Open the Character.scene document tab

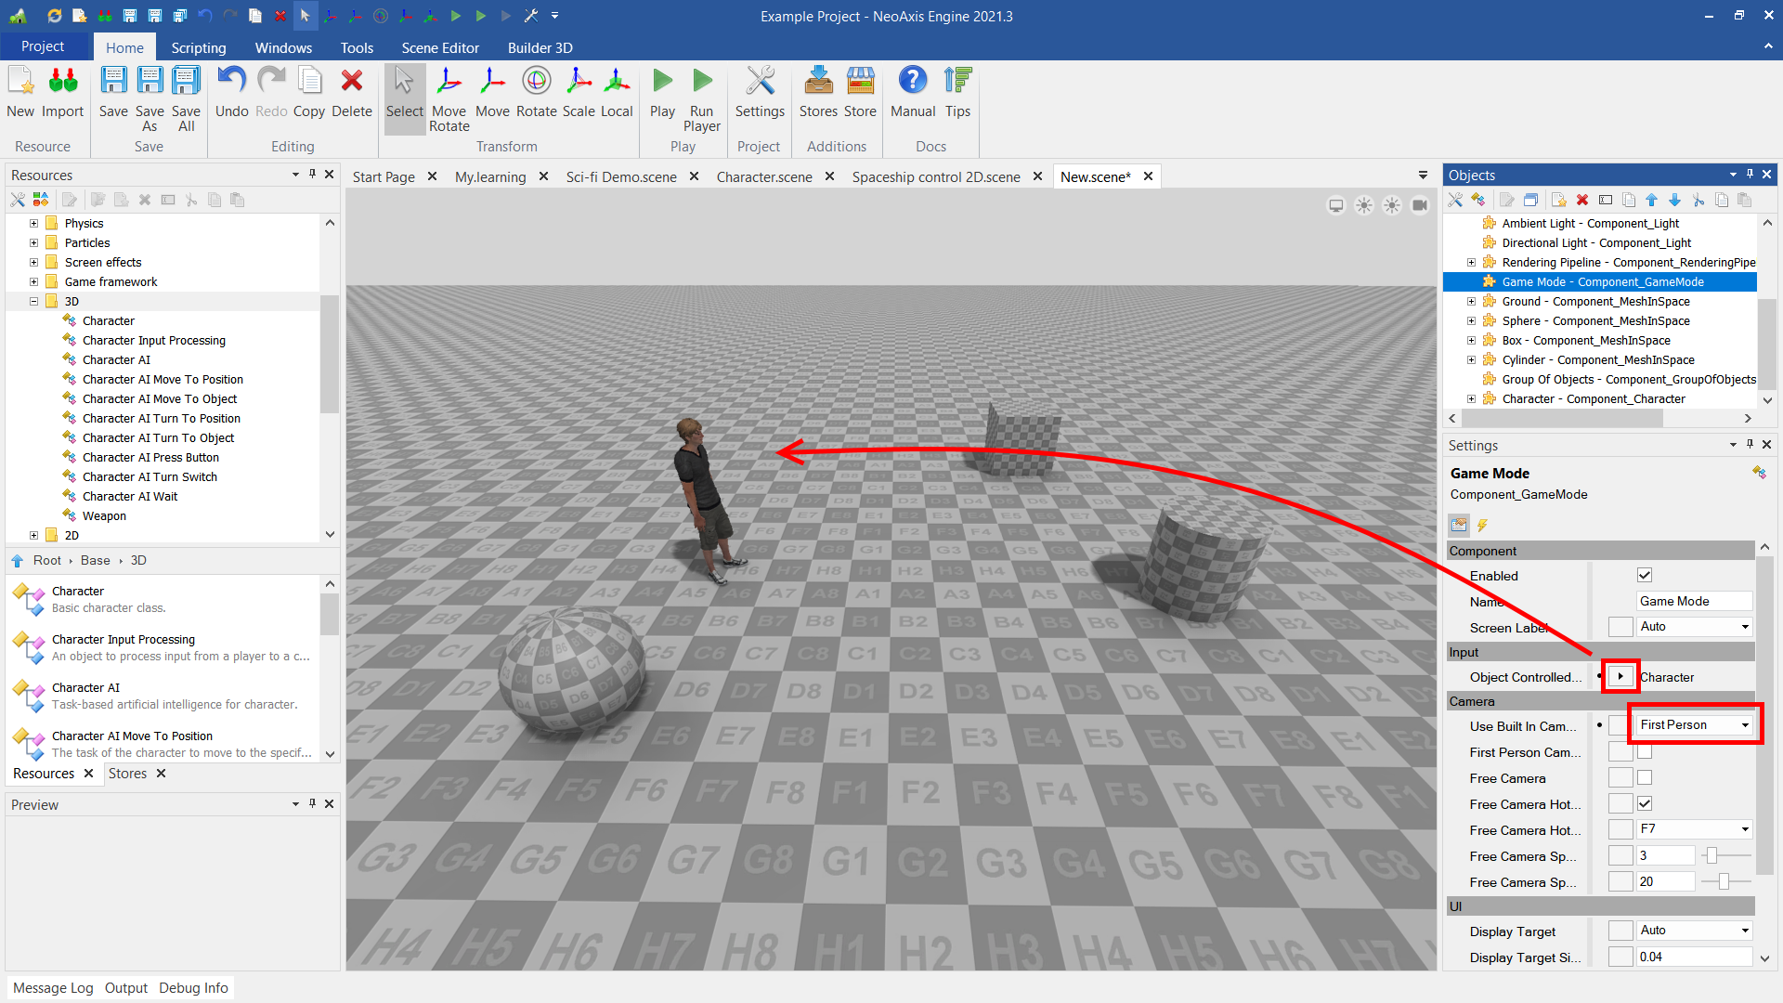tap(763, 176)
